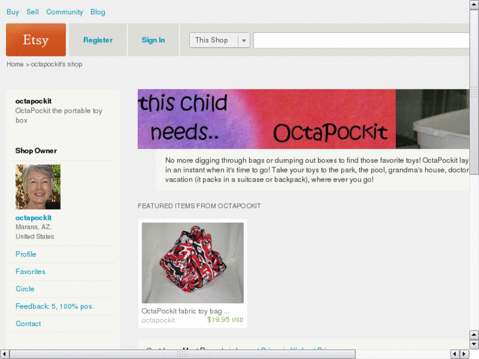
Task: Open the Register tab
Action: [98, 40]
